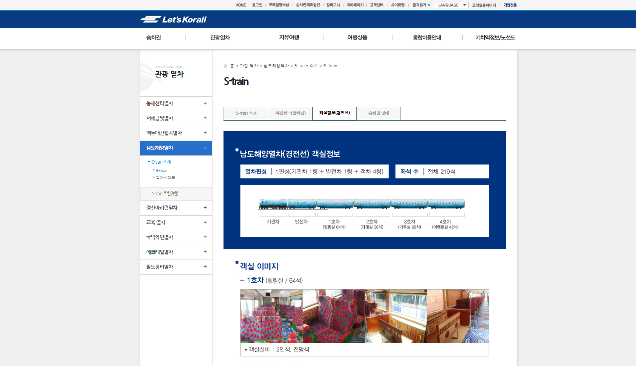Select S-train 소개 in sidebar

pyautogui.click(x=161, y=162)
